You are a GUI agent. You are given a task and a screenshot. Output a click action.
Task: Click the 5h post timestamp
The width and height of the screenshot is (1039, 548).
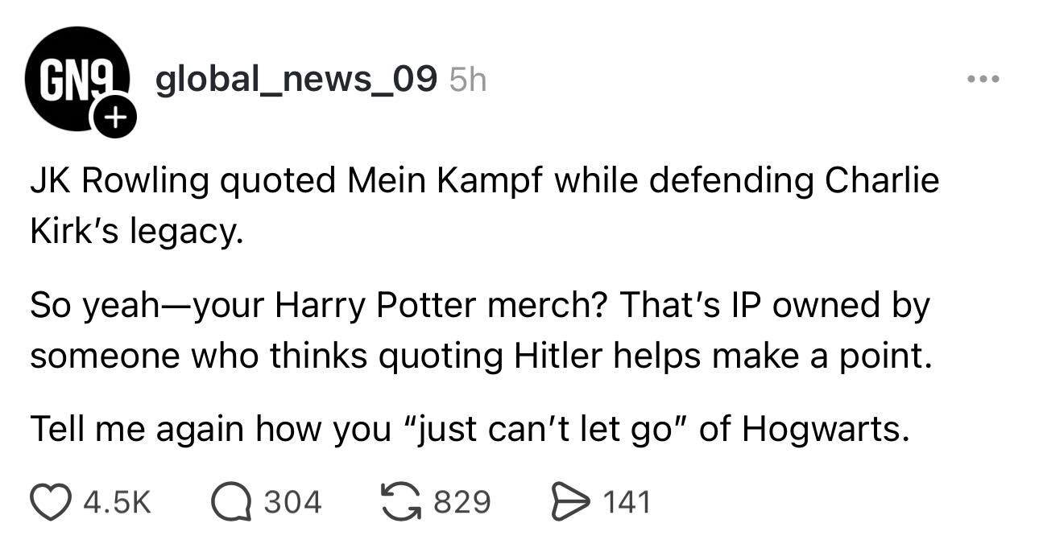(468, 80)
